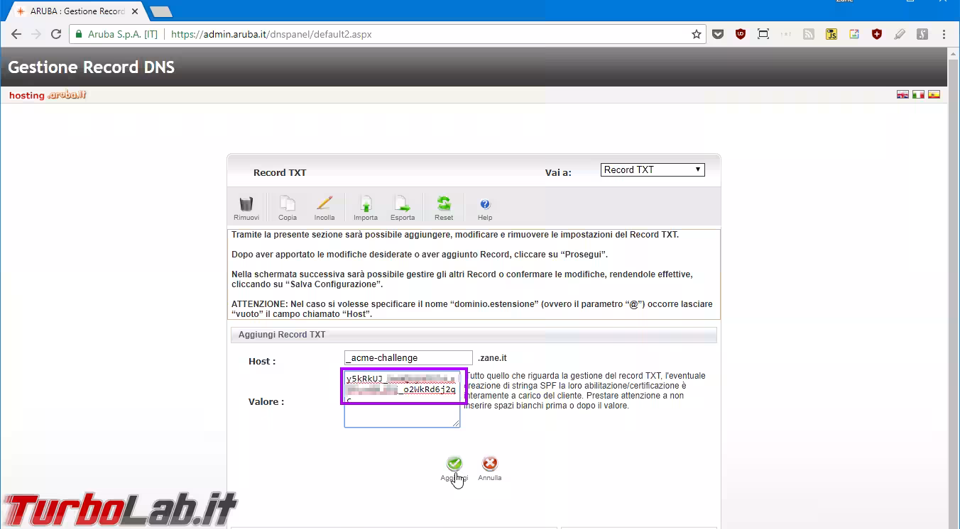This screenshot has height=529, width=960.
Task: Click the Copia toolbar icon
Action: click(287, 205)
